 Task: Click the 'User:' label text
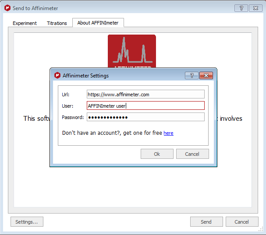point(67,106)
